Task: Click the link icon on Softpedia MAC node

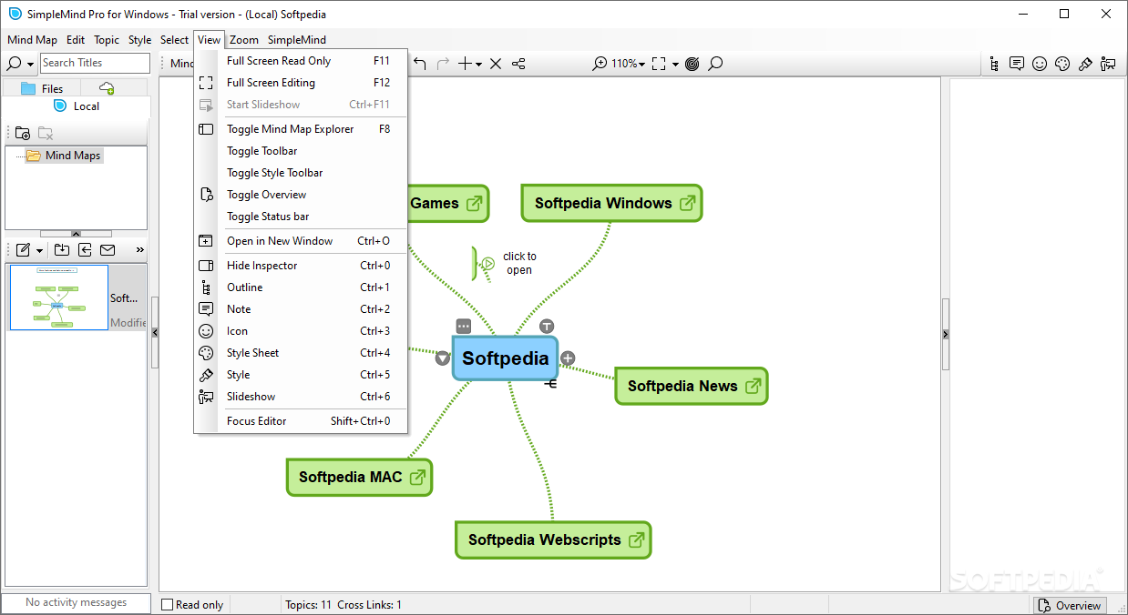Action: point(418,478)
